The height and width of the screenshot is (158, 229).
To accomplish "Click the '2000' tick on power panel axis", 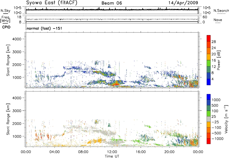I will [17, 64].
